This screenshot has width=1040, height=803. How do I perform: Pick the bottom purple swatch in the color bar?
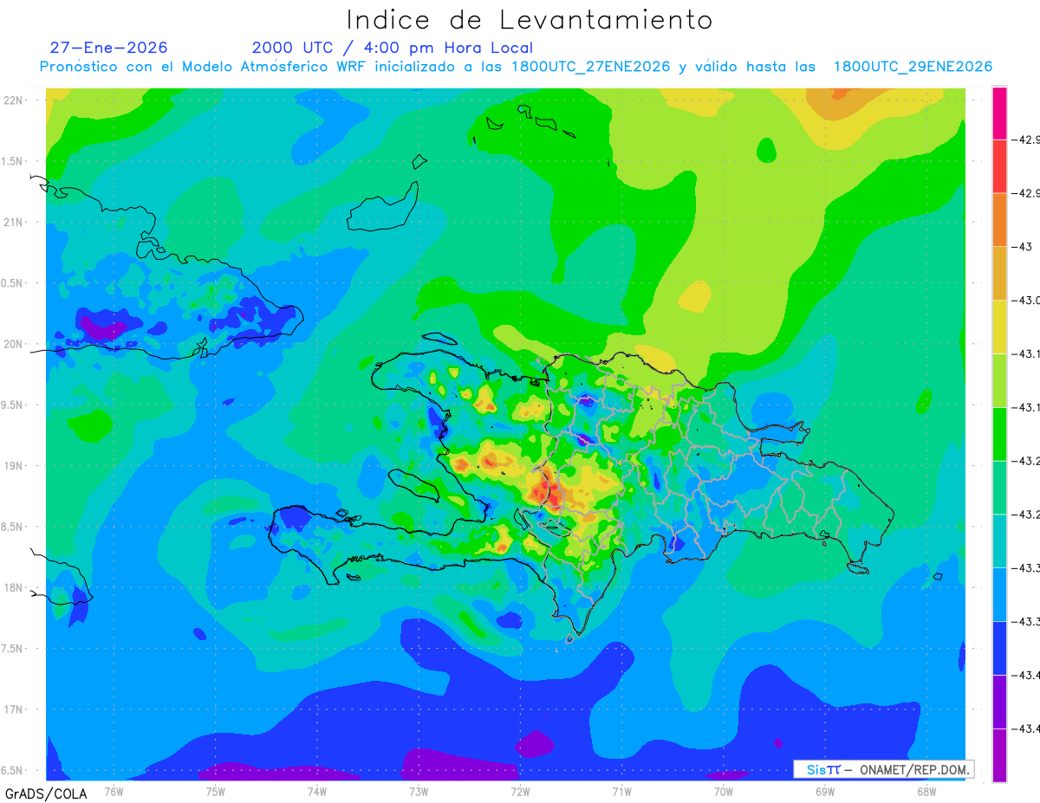tap(999, 754)
